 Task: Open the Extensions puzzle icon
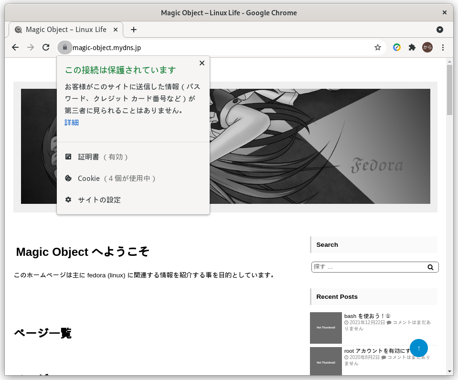(412, 47)
